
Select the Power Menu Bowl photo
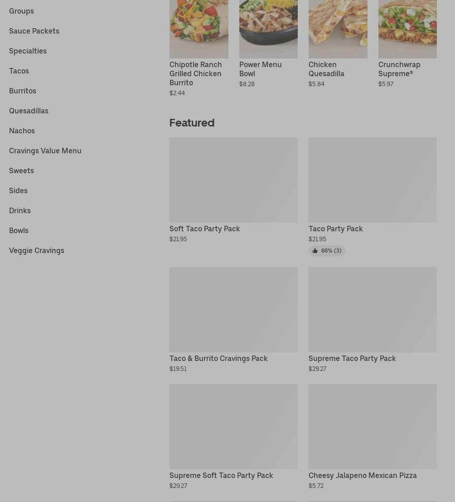point(268,29)
